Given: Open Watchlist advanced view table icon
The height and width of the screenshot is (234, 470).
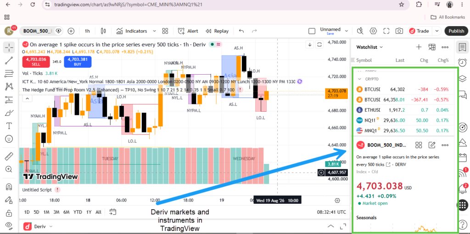Looking at the screenshot, I should pos(432,47).
